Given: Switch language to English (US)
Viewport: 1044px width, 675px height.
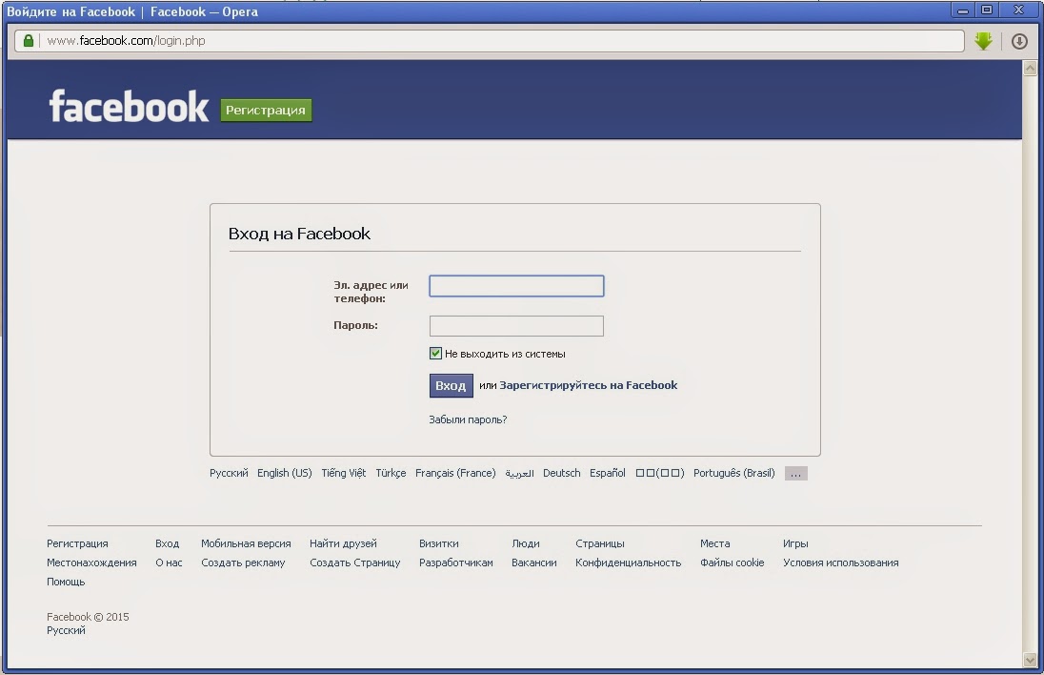Looking at the screenshot, I should [284, 473].
